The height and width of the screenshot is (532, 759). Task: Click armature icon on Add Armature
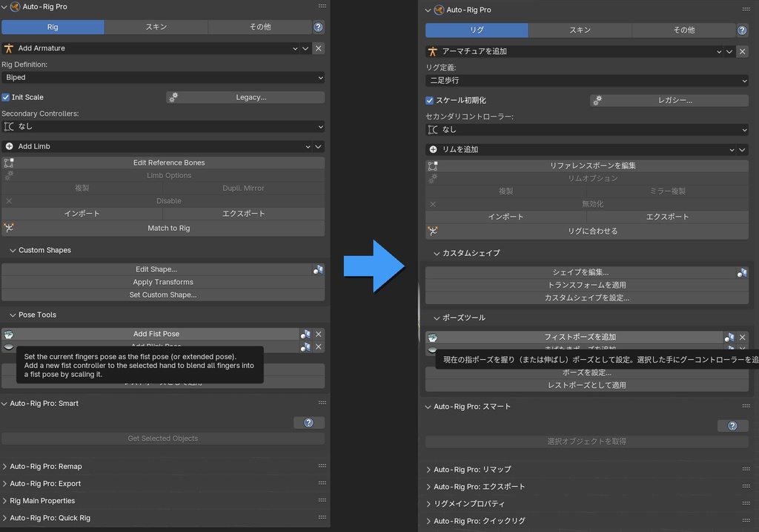[9, 48]
